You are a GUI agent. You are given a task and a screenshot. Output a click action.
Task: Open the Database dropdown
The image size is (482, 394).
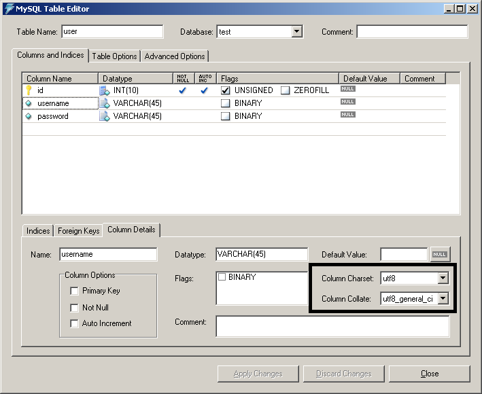click(x=296, y=31)
